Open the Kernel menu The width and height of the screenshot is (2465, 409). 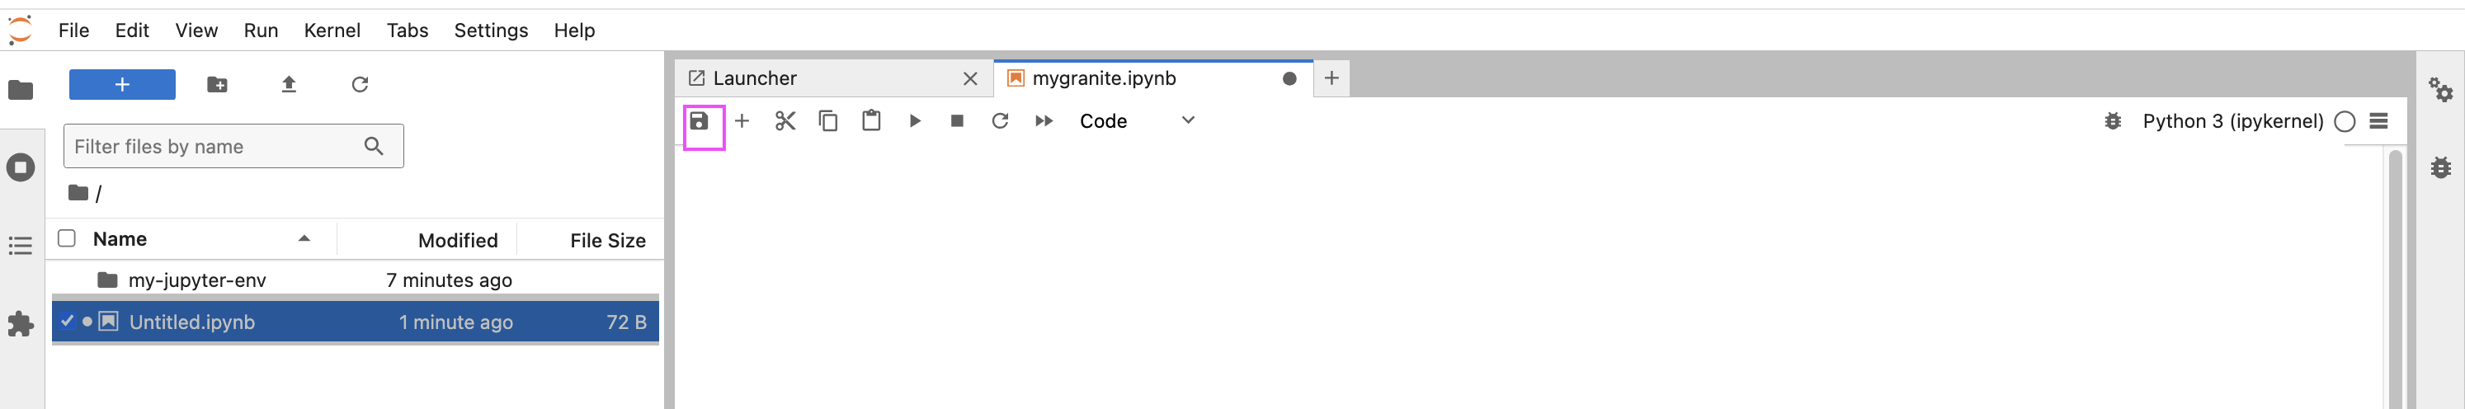[332, 31]
